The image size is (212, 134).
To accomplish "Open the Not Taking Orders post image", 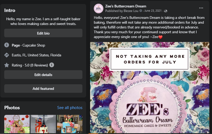I will [149, 88].
